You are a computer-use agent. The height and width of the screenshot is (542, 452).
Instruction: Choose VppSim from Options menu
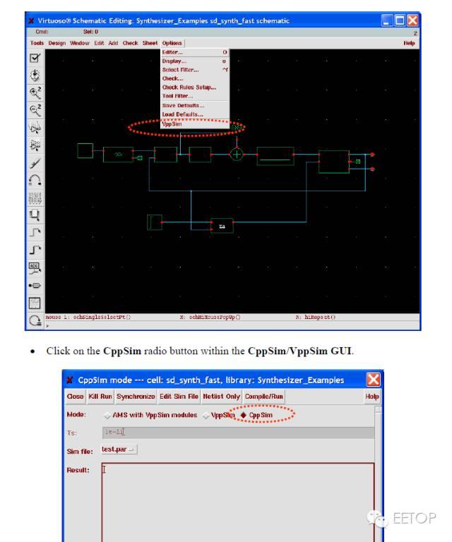195,124
